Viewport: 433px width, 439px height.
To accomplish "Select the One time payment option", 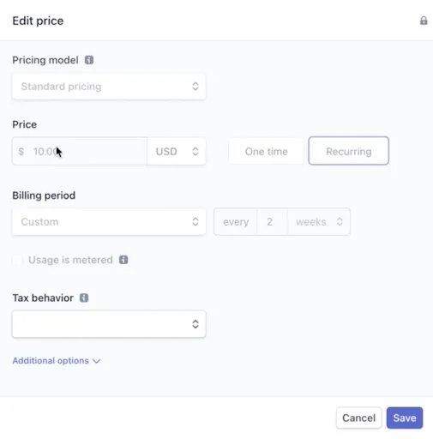I will (x=266, y=151).
